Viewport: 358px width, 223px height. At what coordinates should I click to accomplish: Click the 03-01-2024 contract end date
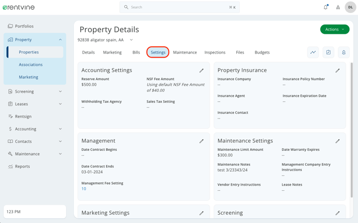click(x=92, y=172)
